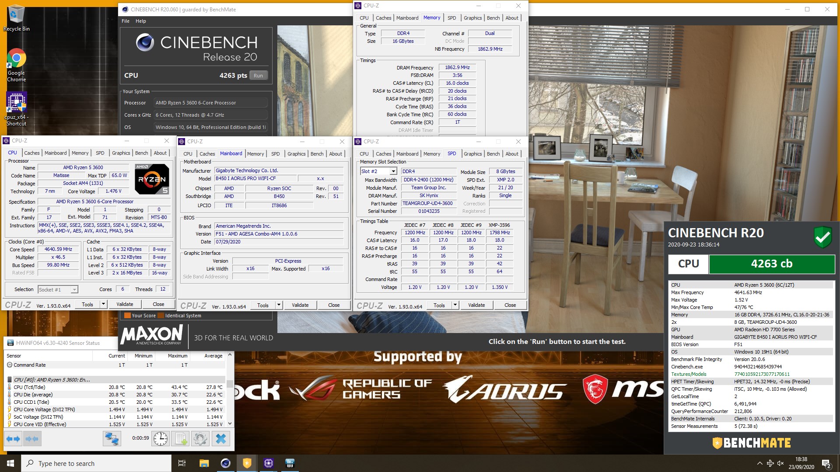
Task: Open the Tools arrow in CPU-Z SPD window
Action: click(x=455, y=305)
